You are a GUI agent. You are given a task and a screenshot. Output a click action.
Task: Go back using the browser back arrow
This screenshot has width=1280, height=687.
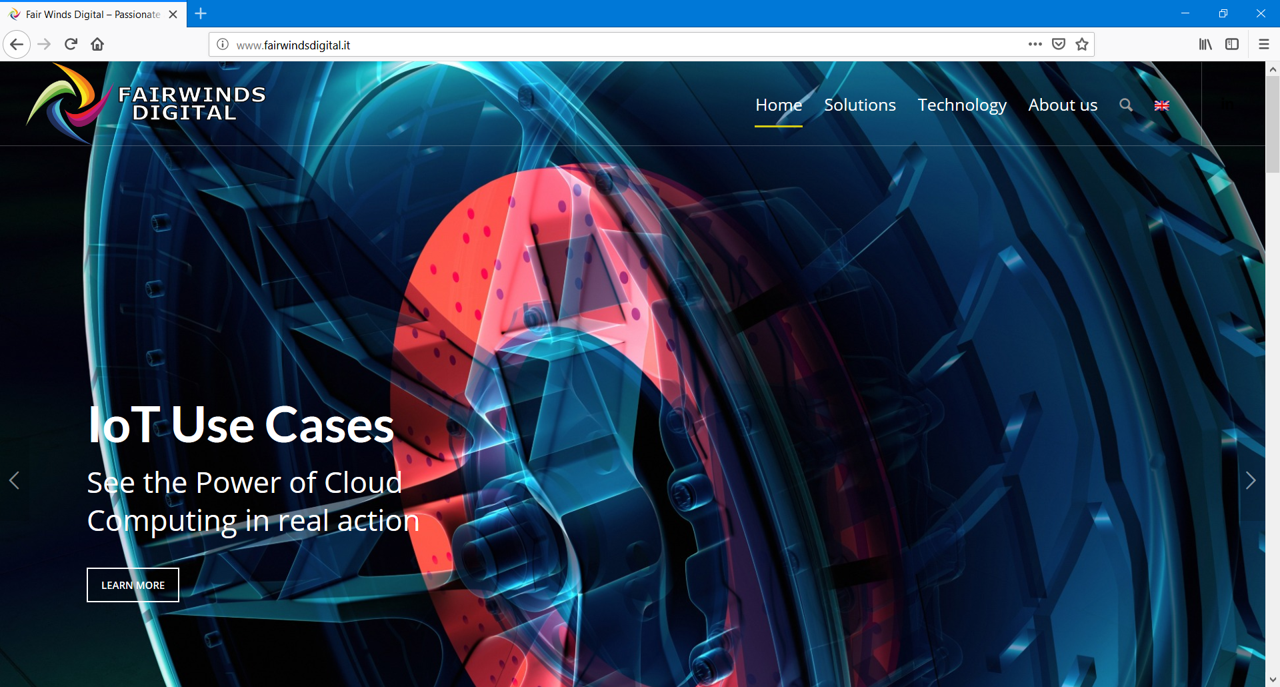[x=17, y=45]
